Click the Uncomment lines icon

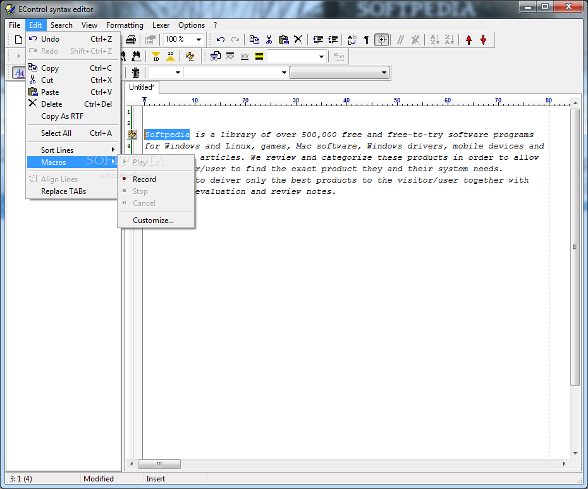click(x=415, y=39)
